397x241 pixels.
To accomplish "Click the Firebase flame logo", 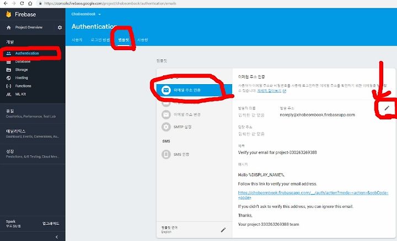I will click(x=9, y=14).
